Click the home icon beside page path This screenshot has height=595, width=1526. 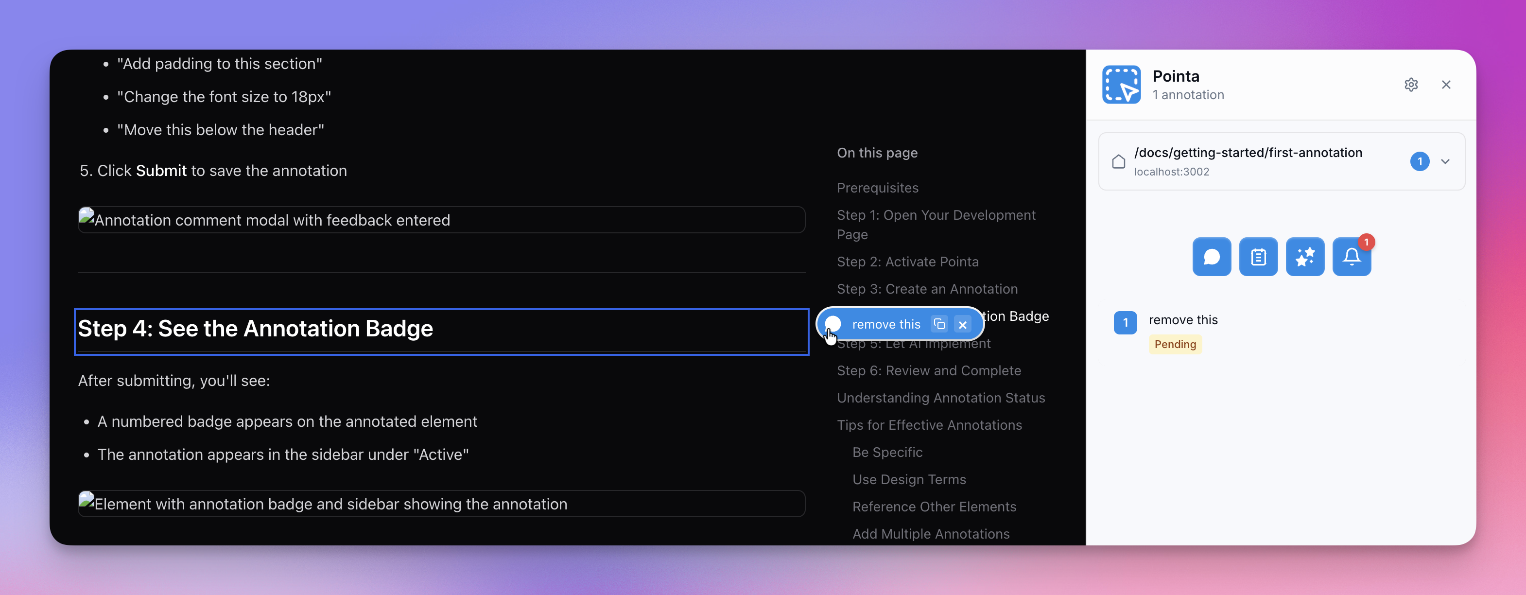pyautogui.click(x=1118, y=162)
